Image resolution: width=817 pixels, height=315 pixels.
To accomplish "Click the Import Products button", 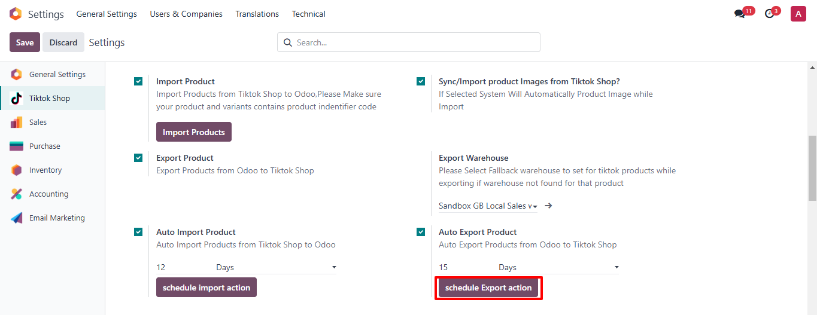I will tap(193, 132).
